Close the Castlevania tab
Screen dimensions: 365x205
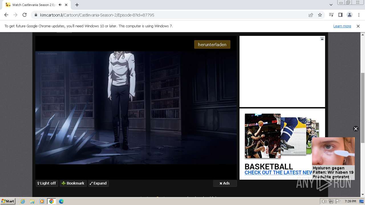pos(66,5)
